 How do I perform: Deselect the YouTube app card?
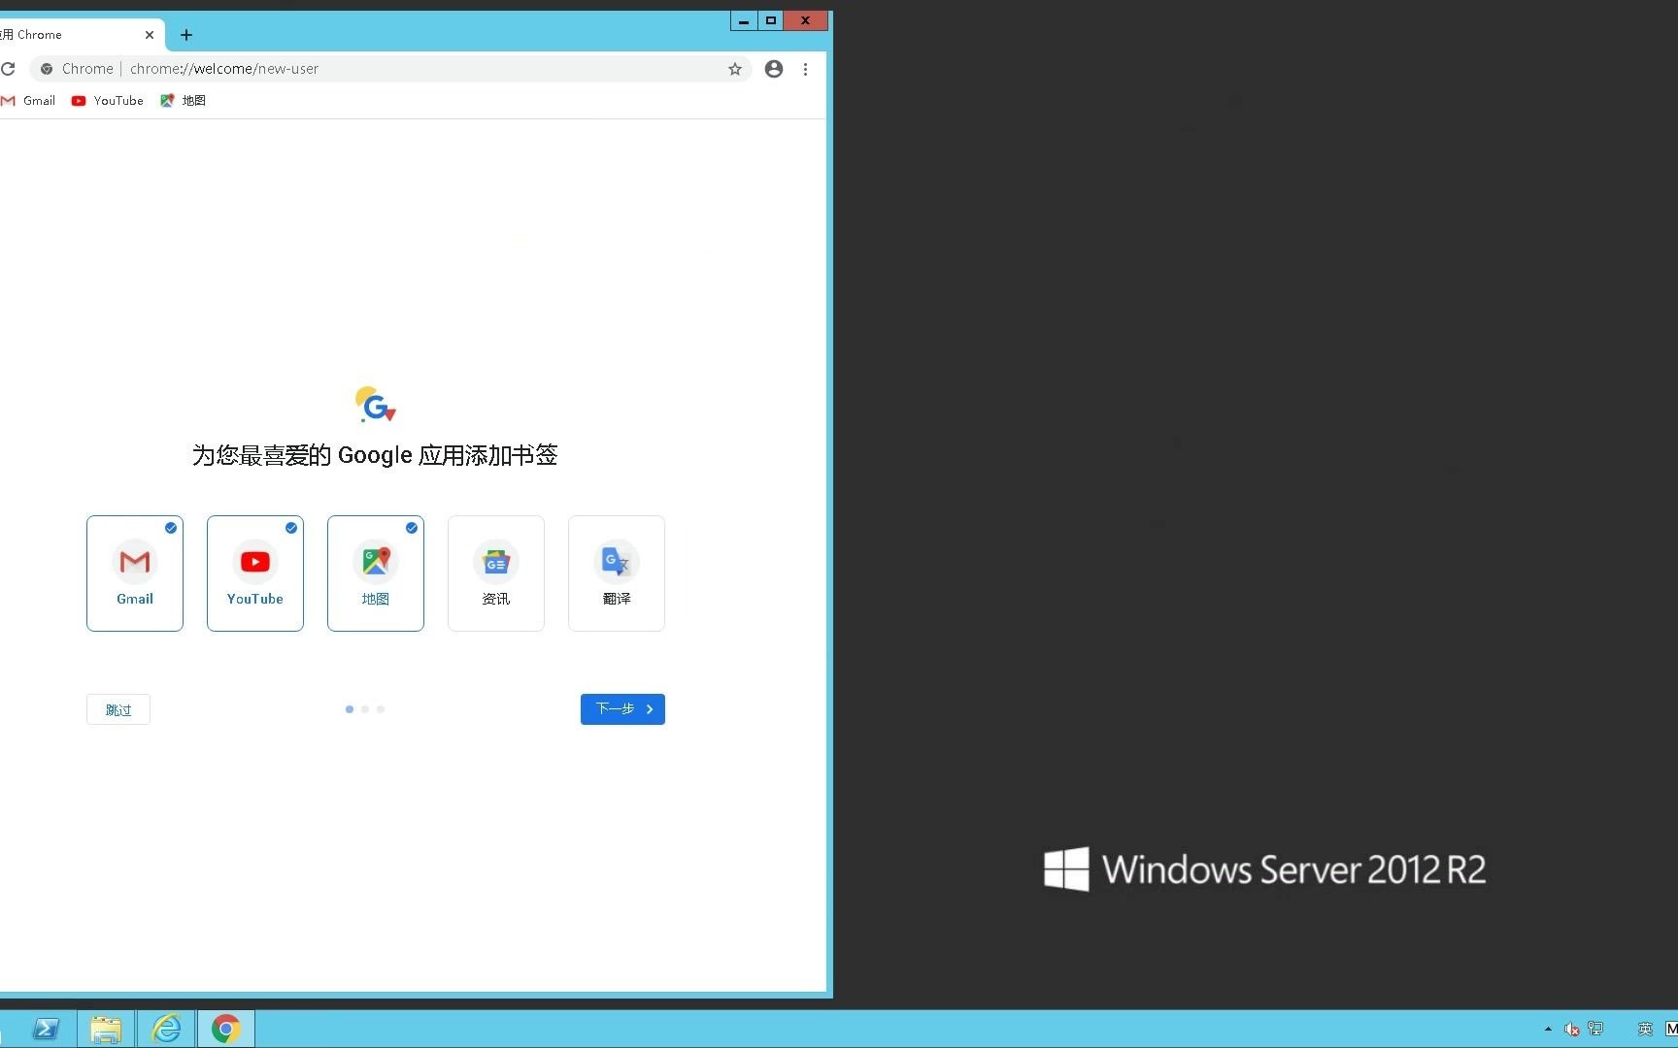click(x=255, y=573)
